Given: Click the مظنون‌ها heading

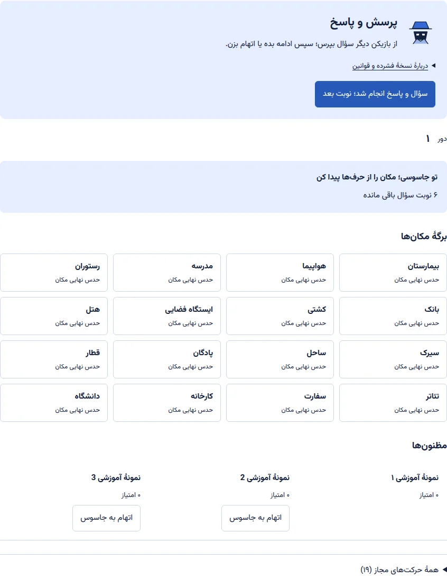Looking at the screenshot, I should (430, 445).
